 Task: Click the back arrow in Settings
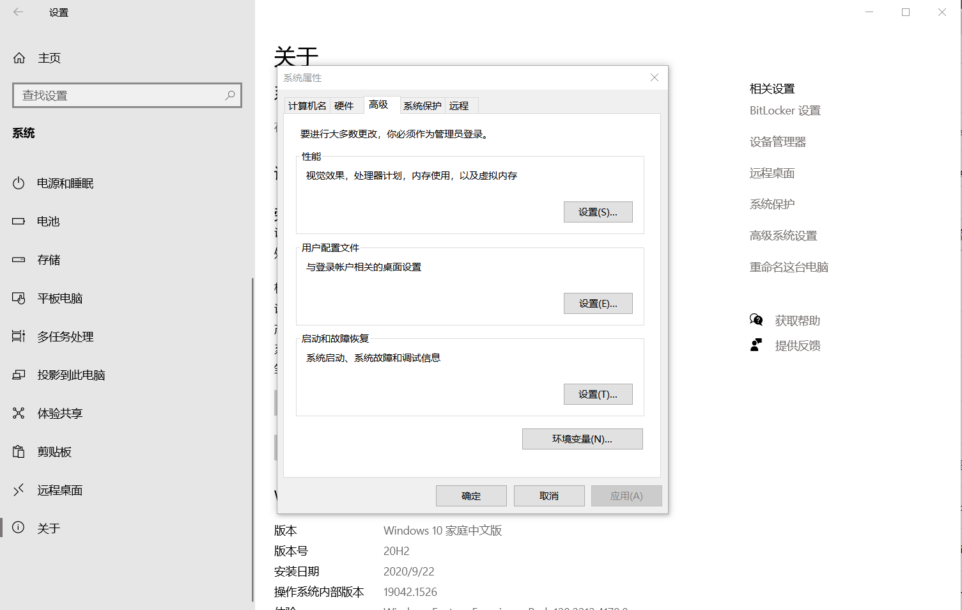click(18, 12)
